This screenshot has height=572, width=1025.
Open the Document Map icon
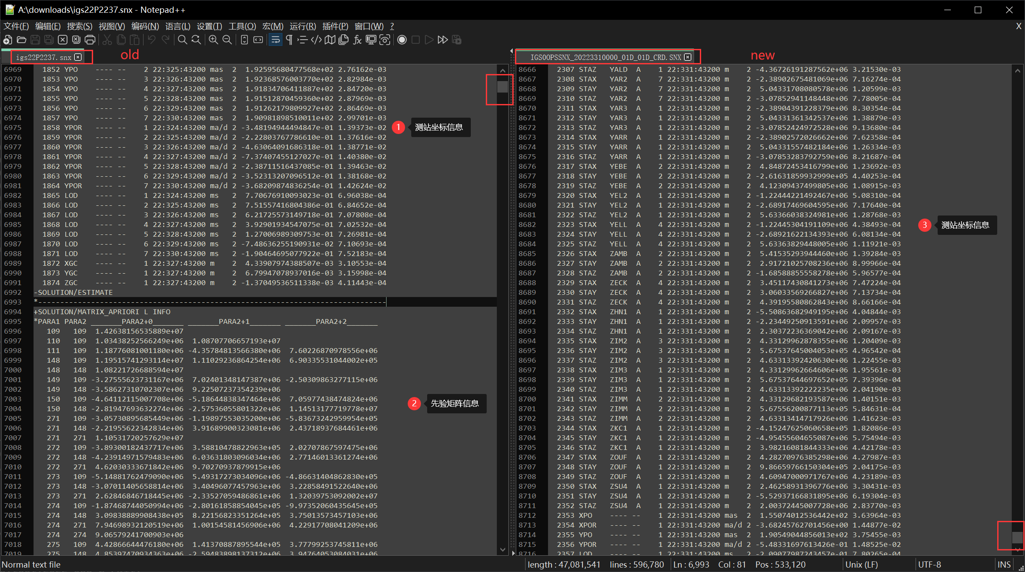[330, 40]
